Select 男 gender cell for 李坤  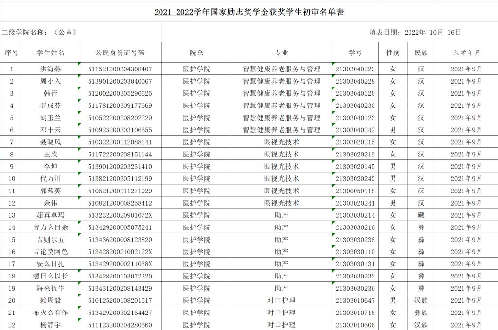(393, 166)
